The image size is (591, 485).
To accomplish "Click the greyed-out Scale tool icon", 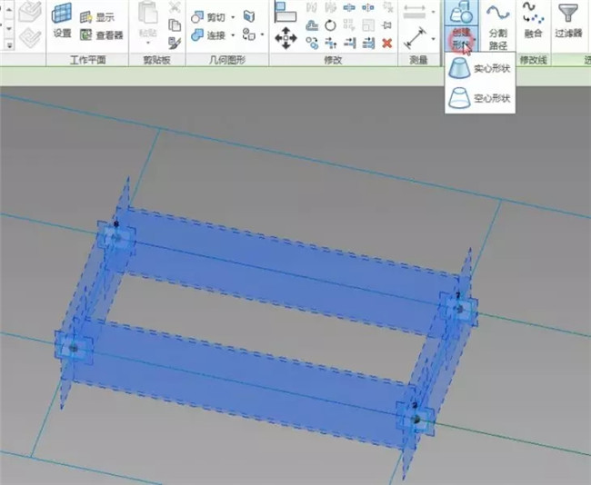I will point(368,25).
